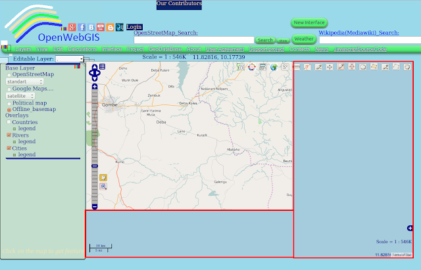Select OpenStreetMap base layer radio
The width and height of the screenshot is (421, 270).
[x=9, y=75]
